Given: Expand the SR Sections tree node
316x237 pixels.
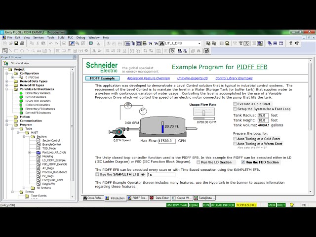Looking at the screenshot, I should point(24,188).
